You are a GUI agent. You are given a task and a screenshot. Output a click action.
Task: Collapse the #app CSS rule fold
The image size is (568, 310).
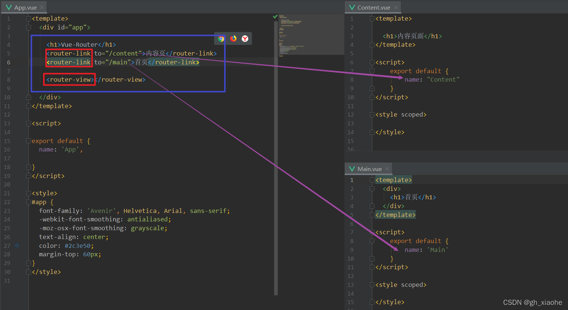pyautogui.click(x=29, y=202)
